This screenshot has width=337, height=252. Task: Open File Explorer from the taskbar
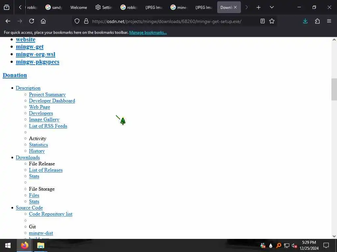point(40,245)
